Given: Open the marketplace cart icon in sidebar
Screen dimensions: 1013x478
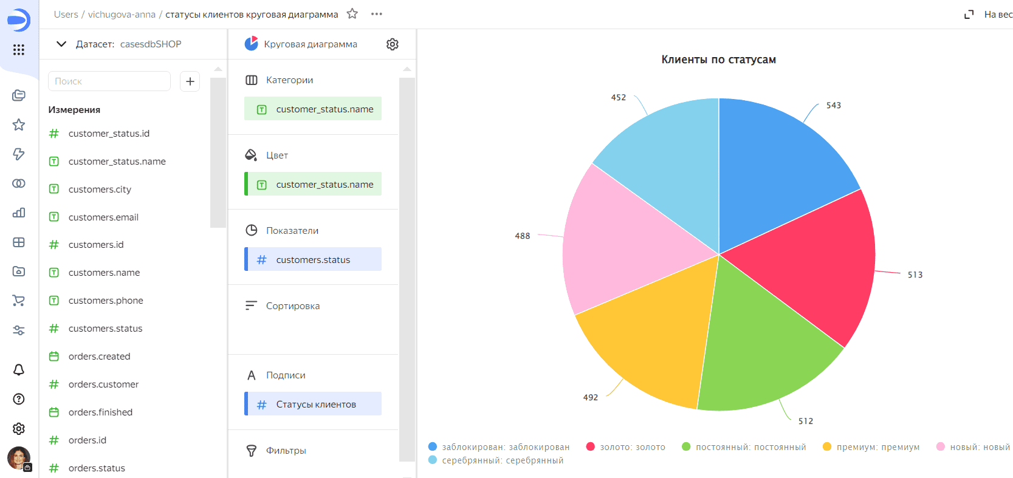Looking at the screenshot, I should click(19, 301).
